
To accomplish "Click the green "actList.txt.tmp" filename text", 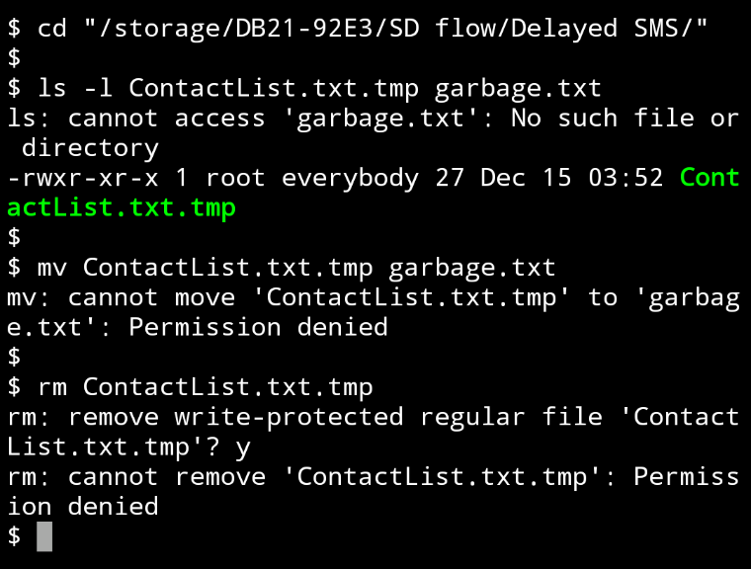I will pyautogui.click(x=121, y=207).
